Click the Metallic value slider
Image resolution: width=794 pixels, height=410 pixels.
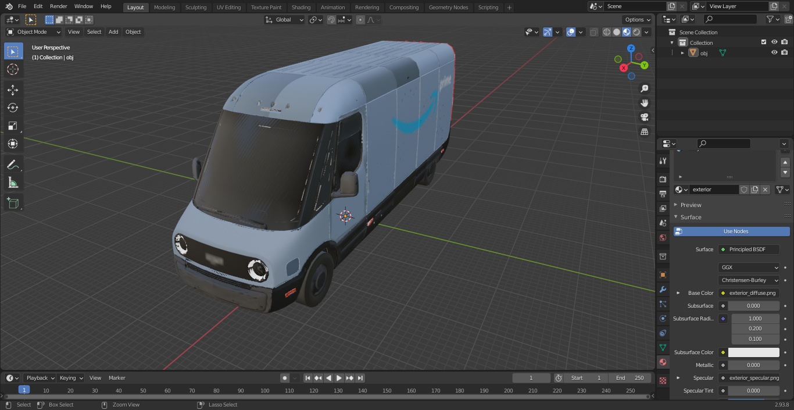(x=754, y=365)
